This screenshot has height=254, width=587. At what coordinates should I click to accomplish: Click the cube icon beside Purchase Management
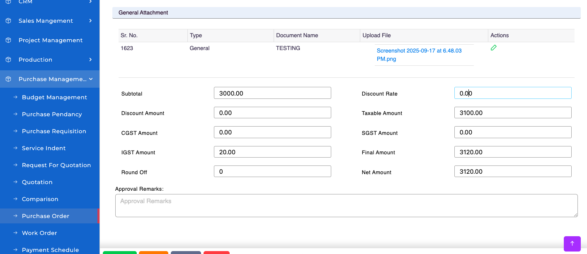point(8,79)
